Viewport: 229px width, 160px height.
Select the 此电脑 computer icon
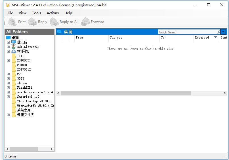(x=14, y=42)
